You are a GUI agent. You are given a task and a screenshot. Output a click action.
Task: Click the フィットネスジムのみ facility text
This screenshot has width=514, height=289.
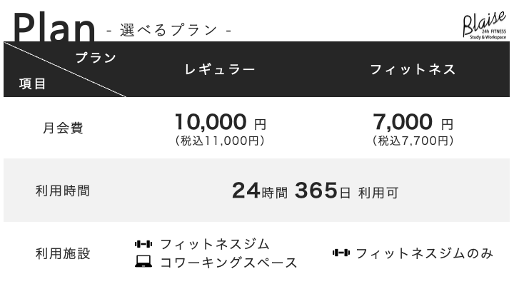(424, 253)
